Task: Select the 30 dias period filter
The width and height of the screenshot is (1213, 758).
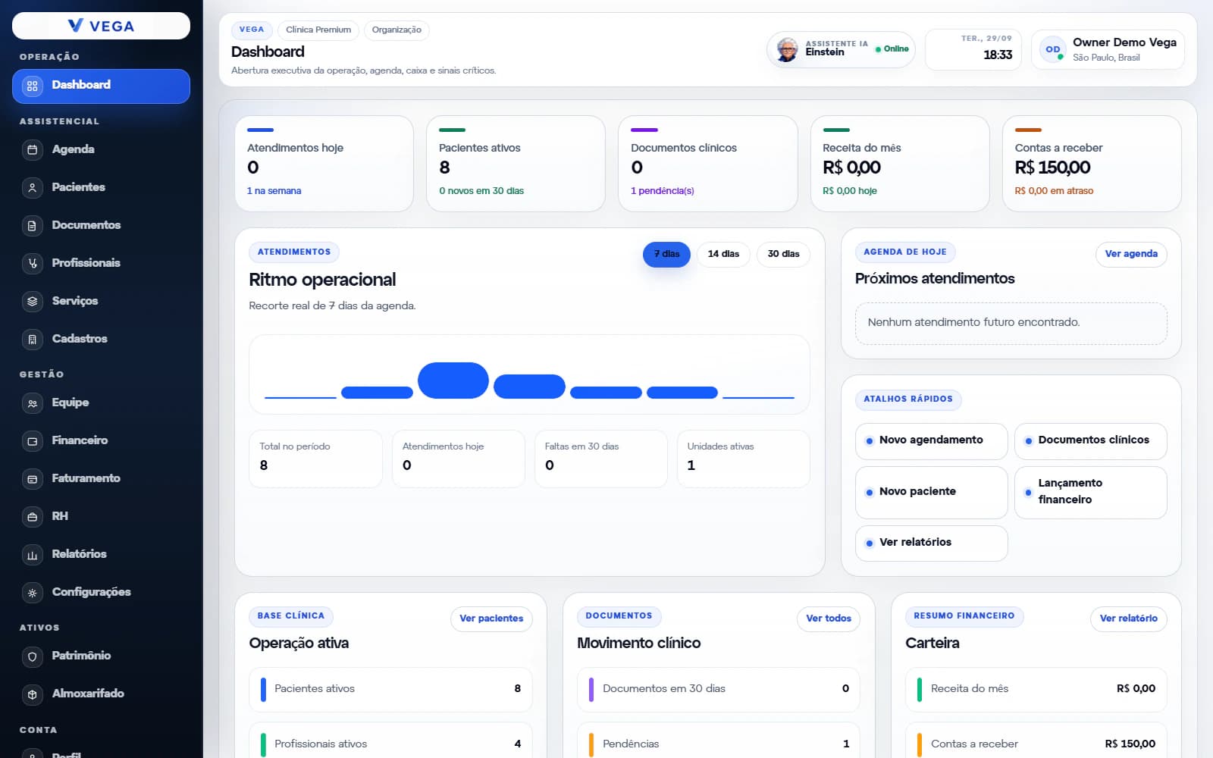Action: pos(783,254)
